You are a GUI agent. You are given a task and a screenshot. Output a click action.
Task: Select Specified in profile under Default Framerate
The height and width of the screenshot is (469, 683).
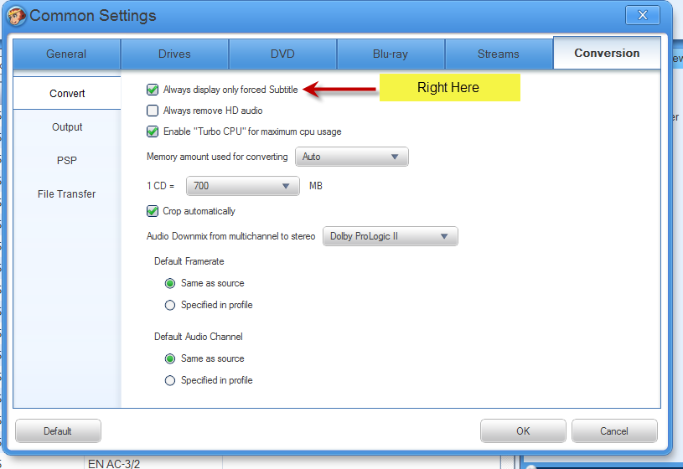[170, 305]
